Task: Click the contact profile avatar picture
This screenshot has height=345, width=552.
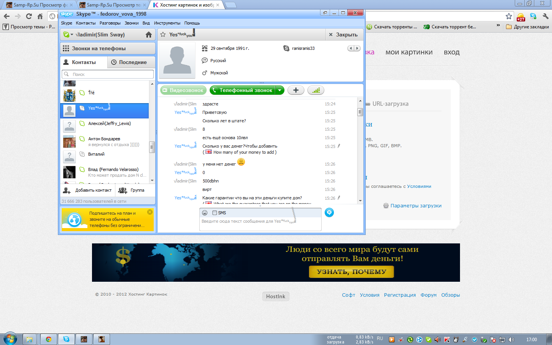Action: point(177,60)
